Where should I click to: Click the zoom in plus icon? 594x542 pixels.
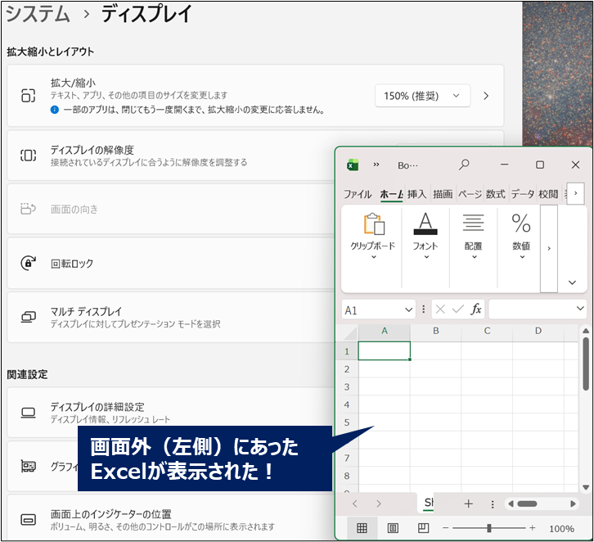tap(532, 529)
